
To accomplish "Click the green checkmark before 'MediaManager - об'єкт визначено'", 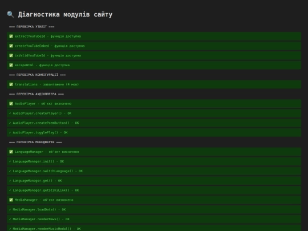I will 11,200.
